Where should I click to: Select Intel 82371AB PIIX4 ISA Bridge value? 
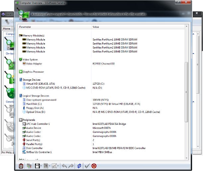(x=109, y=124)
